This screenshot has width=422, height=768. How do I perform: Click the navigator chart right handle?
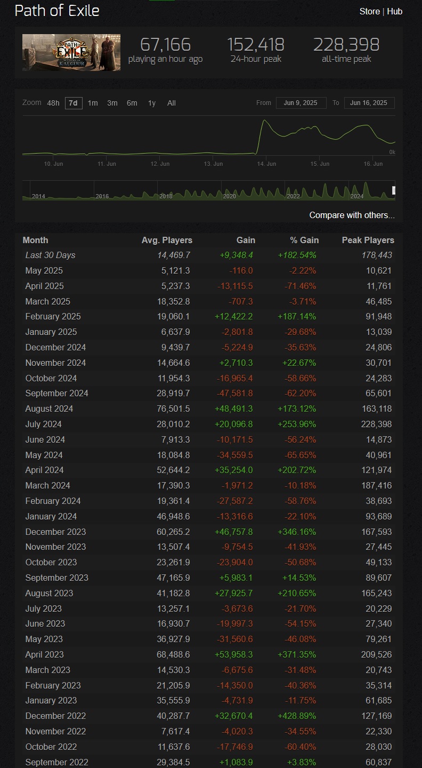(394, 190)
